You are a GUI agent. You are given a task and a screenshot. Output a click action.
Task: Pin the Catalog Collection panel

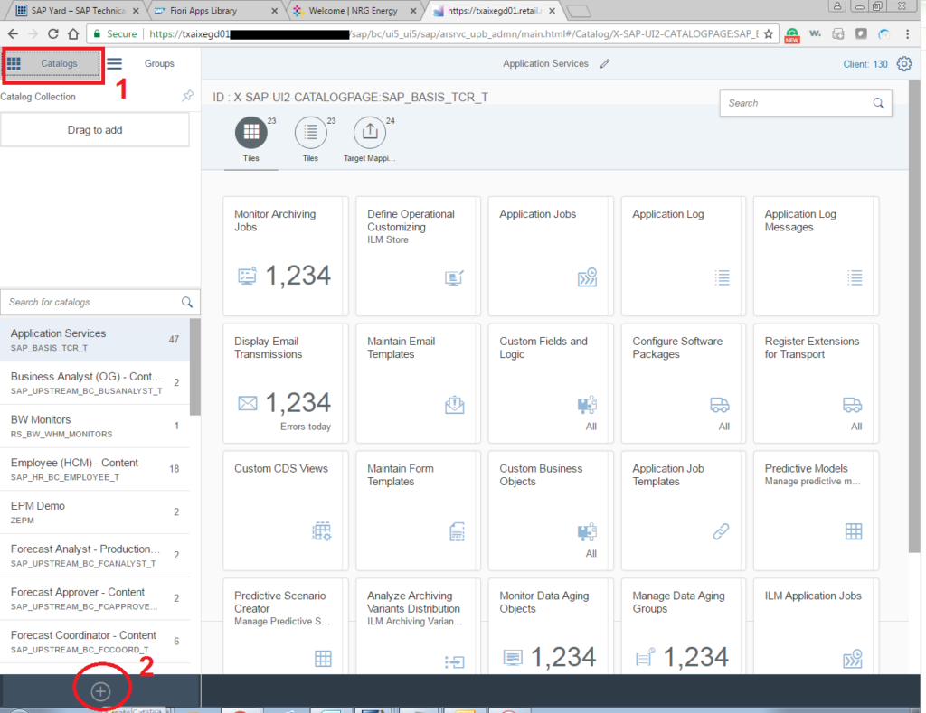[188, 96]
